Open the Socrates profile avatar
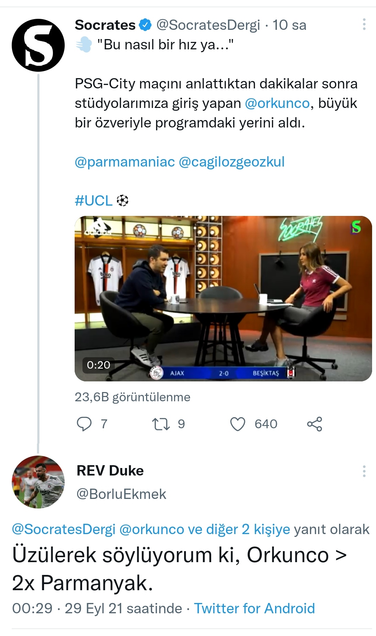Screen dimensions: 376x636 pos(38,45)
